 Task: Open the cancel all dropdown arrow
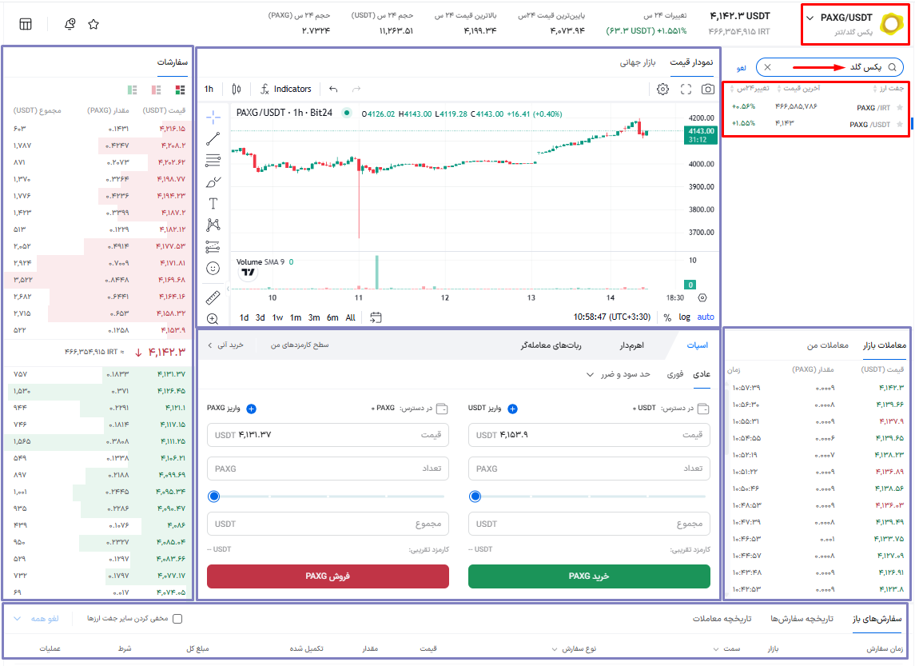pos(17,618)
